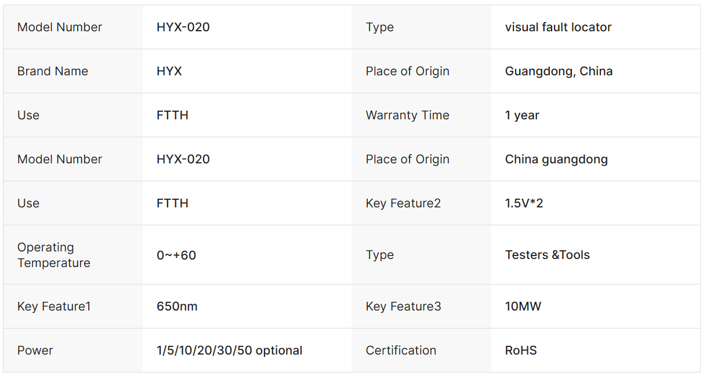Select the 650nm value
The width and height of the screenshot is (703, 376).
point(177,306)
